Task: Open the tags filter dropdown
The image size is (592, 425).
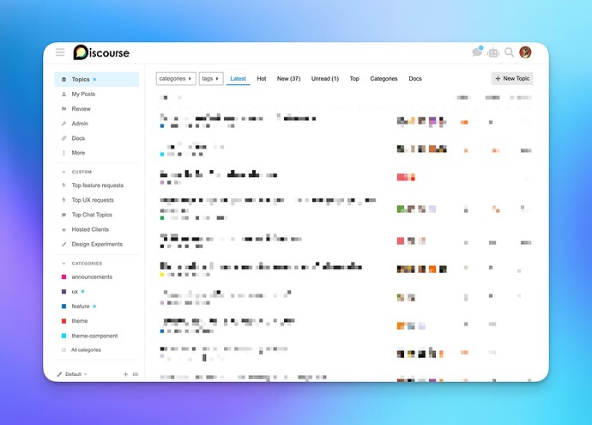Action: [211, 79]
